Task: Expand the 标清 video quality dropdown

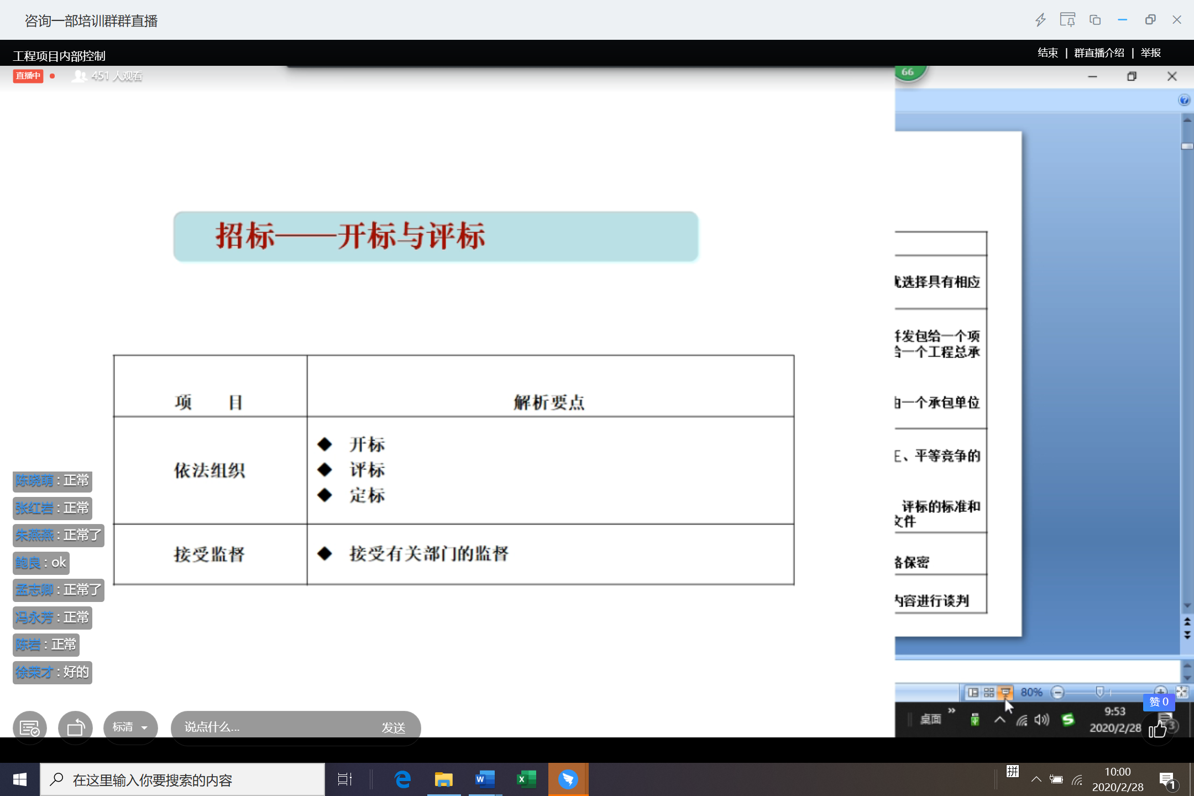Action: tap(130, 727)
